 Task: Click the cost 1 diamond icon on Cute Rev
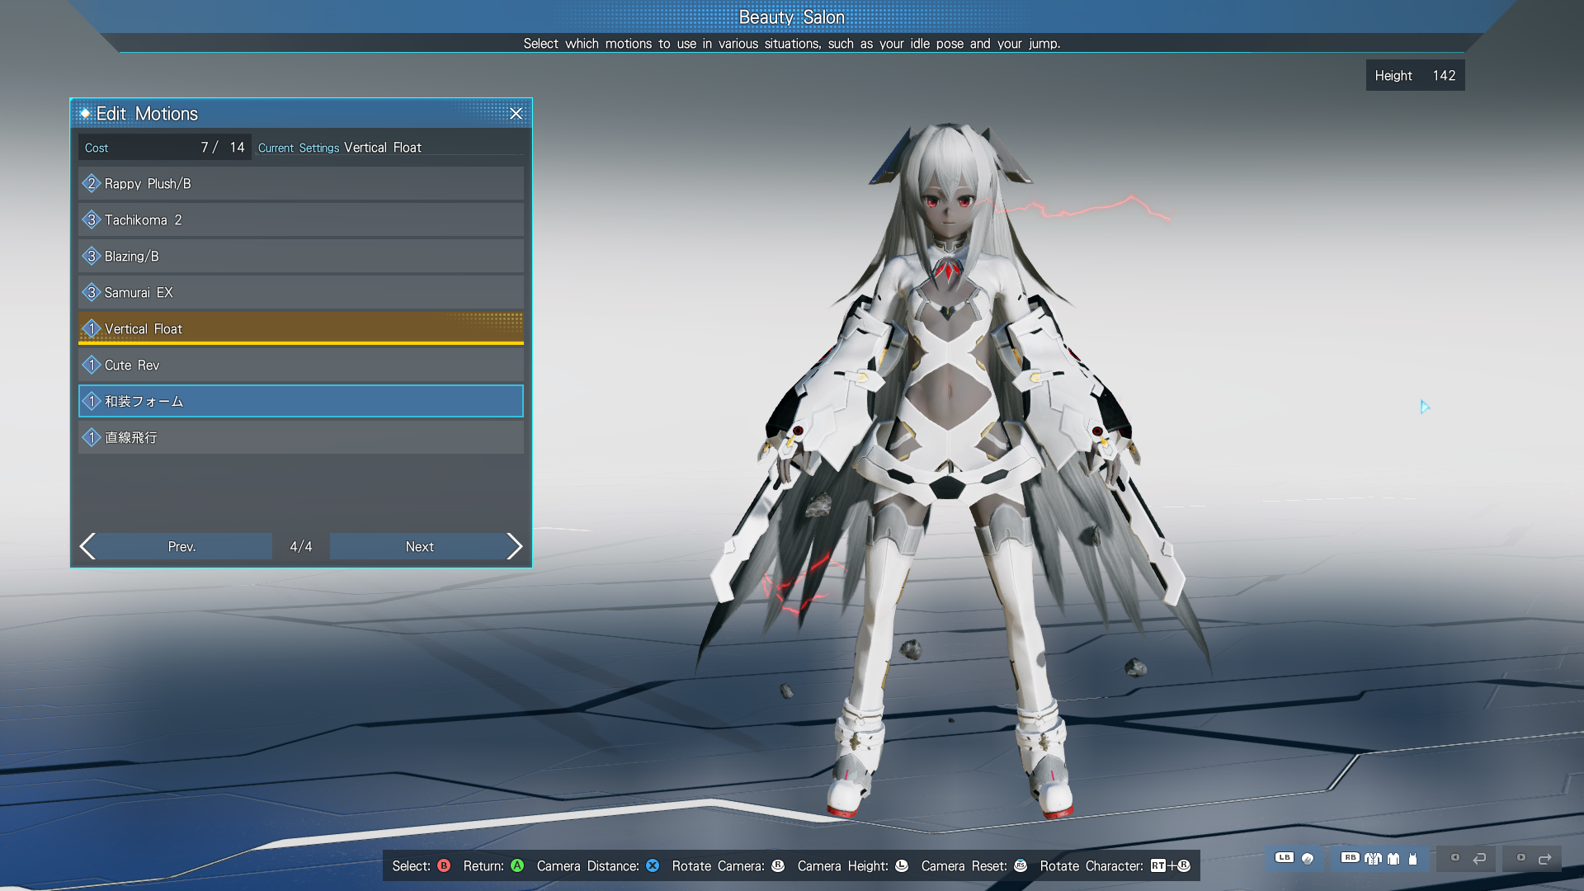click(92, 365)
